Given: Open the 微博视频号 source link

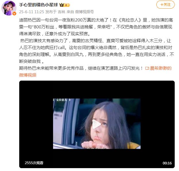Looking at the screenshot, I should point(84,12).
